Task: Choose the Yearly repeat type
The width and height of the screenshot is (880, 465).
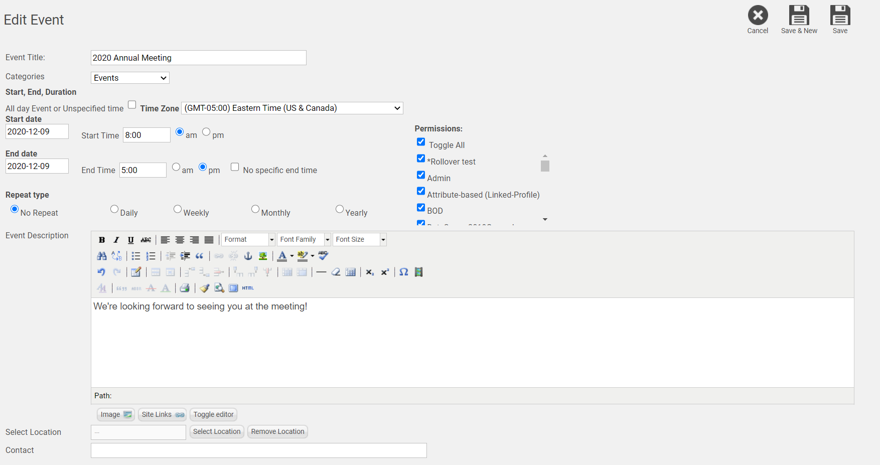Action: tap(340, 209)
